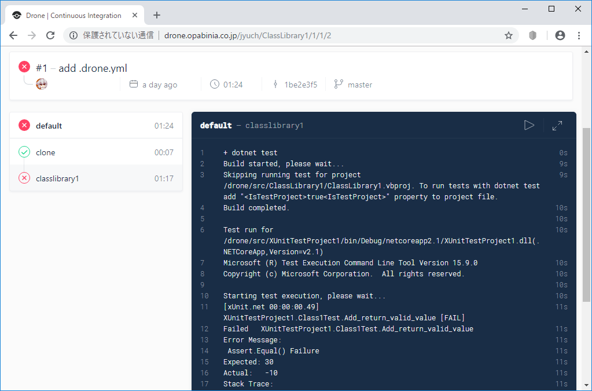The width and height of the screenshot is (592, 391).
Task: Go forward to the next page
Action: [32, 35]
